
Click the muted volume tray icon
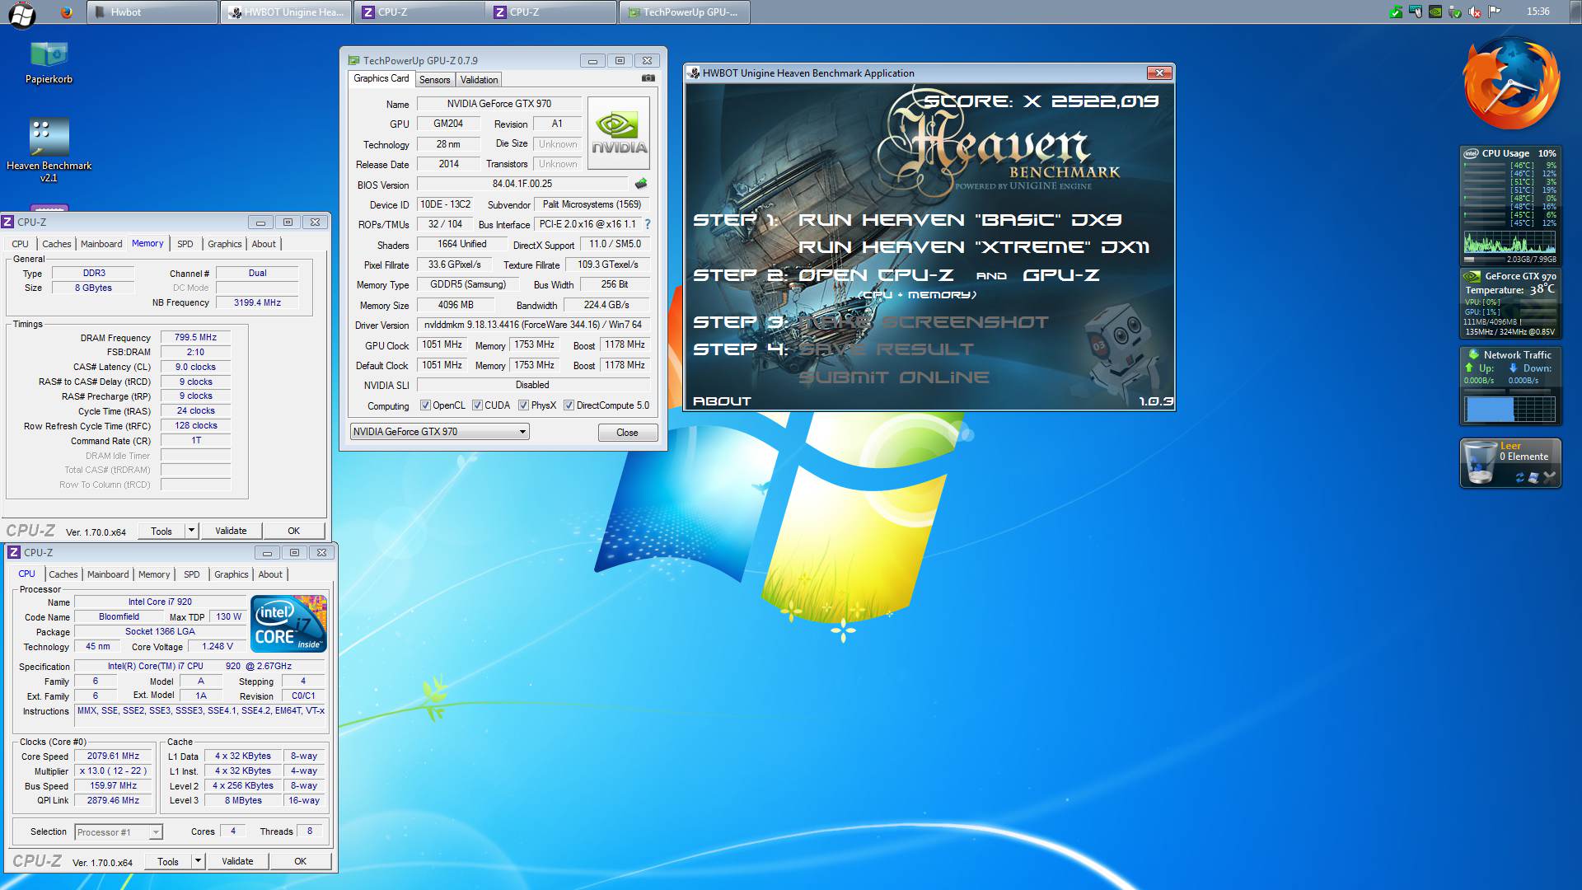coord(1475,12)
